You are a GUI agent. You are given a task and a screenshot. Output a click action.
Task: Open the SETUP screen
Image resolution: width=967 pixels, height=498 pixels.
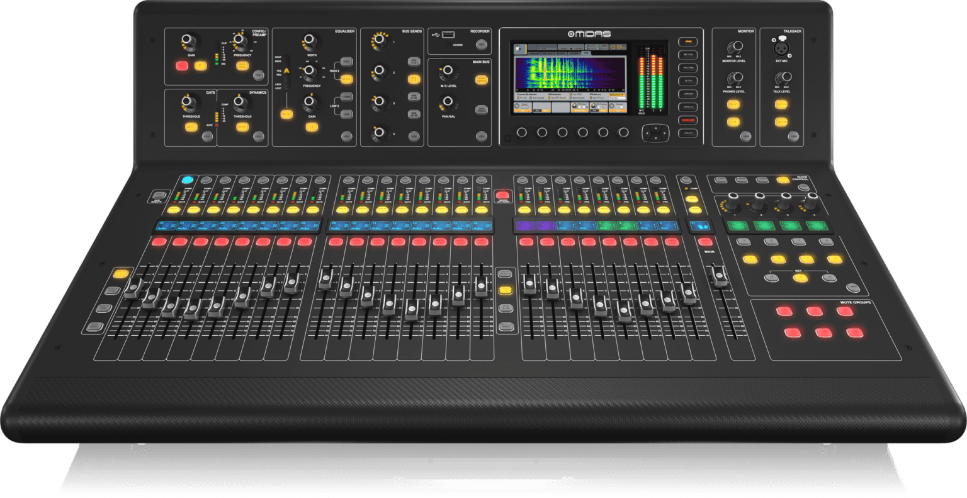[688, 81]
